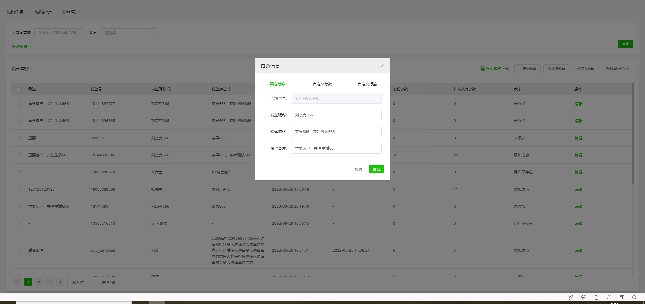Switch to the 自定义标签 tab

point(367,84)
